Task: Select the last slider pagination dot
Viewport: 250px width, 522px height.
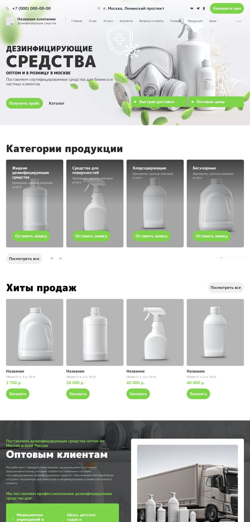Action: (244, 258)
